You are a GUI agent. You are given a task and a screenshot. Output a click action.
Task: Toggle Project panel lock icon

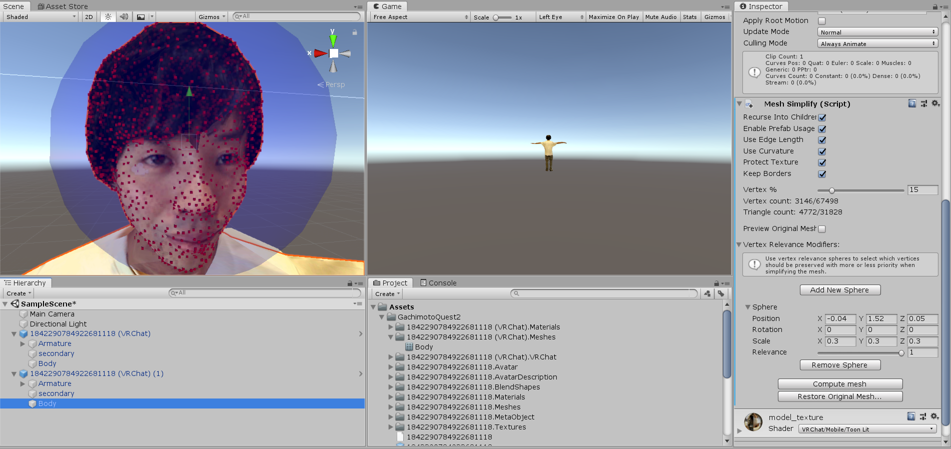[x=716, y=283]
